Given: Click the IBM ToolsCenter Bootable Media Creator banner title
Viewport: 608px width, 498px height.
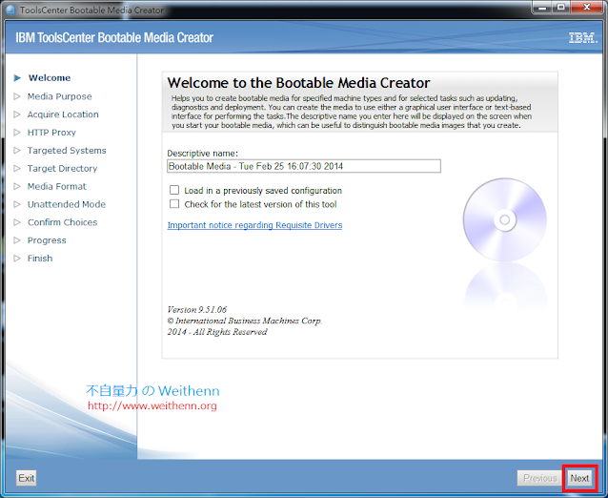Looking at the screenshot, I should tap(114, 37).
